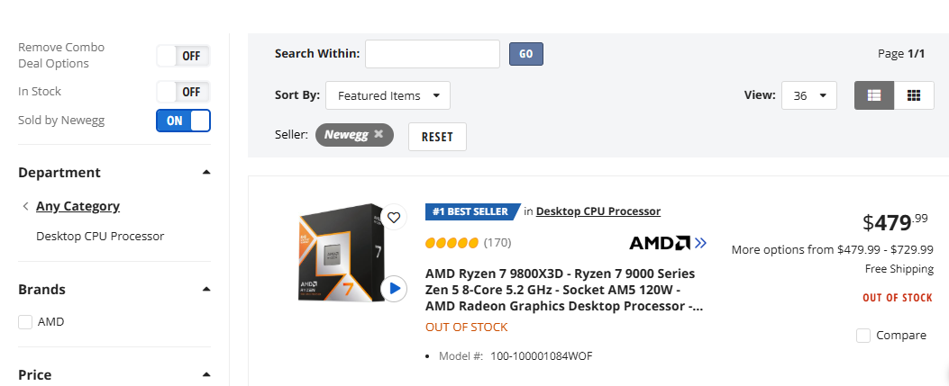949x386 pixels.
Task: Open the Desktop CPU Processor link
Action: tap(598, 211)
